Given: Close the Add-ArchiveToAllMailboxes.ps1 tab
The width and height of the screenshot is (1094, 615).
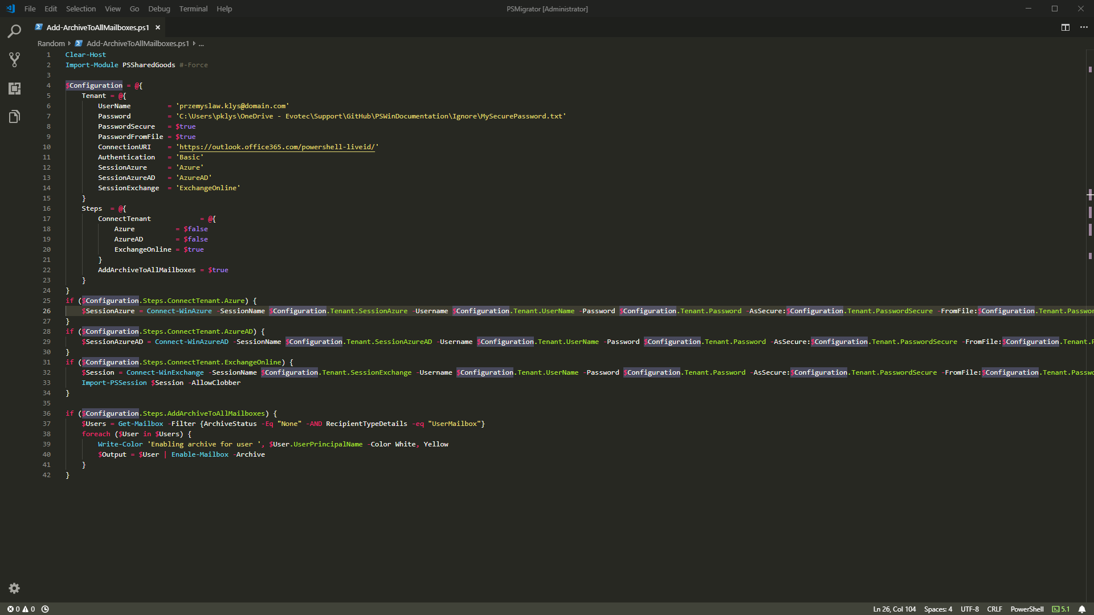Looking at the screenshot, I should [158, 27].
